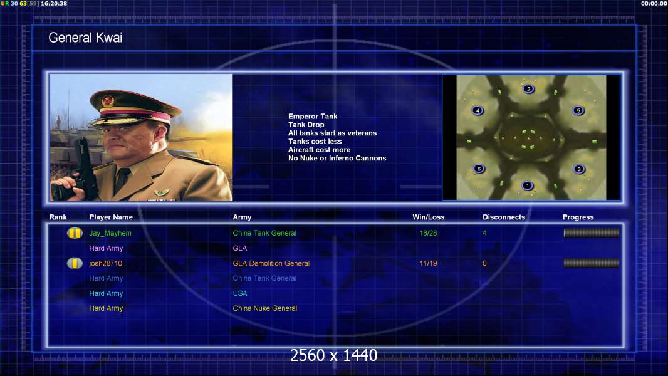
Task: Click Jay_Mayhem's loading progress bar
Action: [x=591, y=233]
